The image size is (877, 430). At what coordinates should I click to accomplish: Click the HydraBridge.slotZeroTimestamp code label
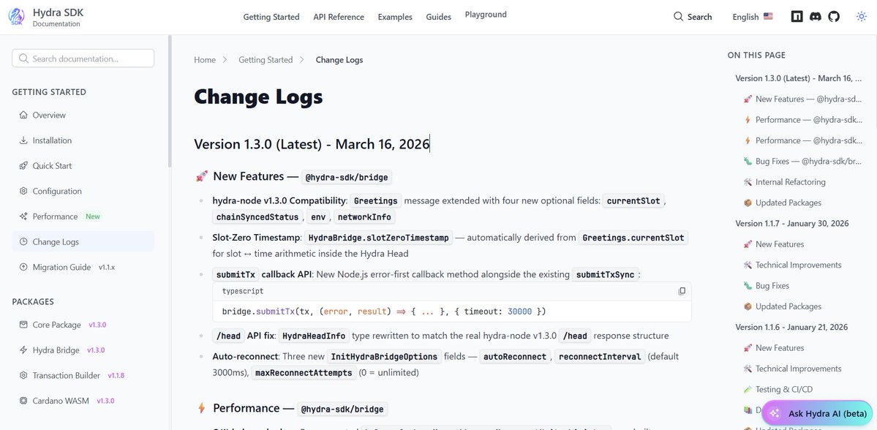(379, 238)
